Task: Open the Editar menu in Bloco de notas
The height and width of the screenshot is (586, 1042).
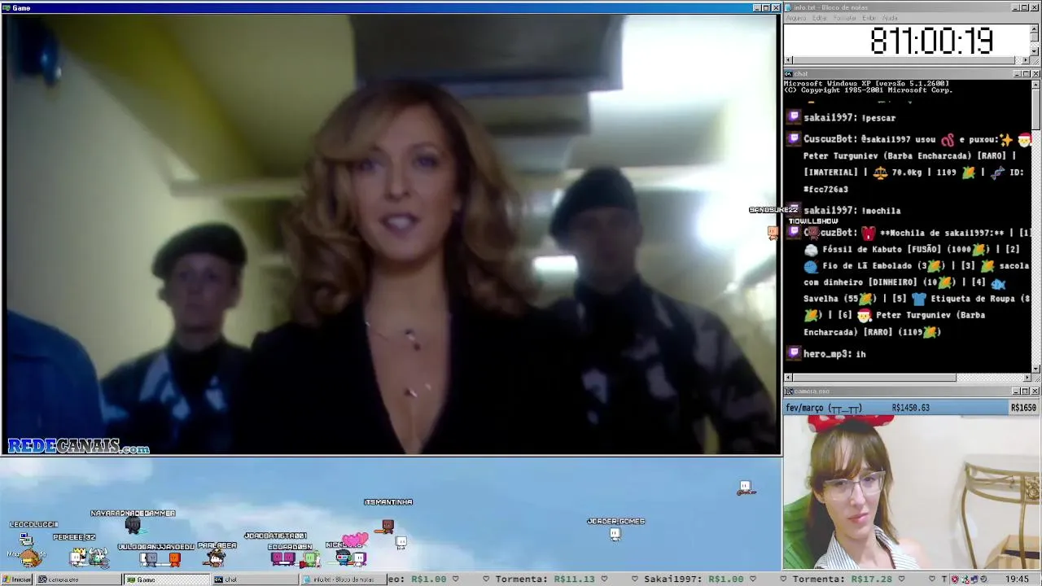Action: pos(819,18)
